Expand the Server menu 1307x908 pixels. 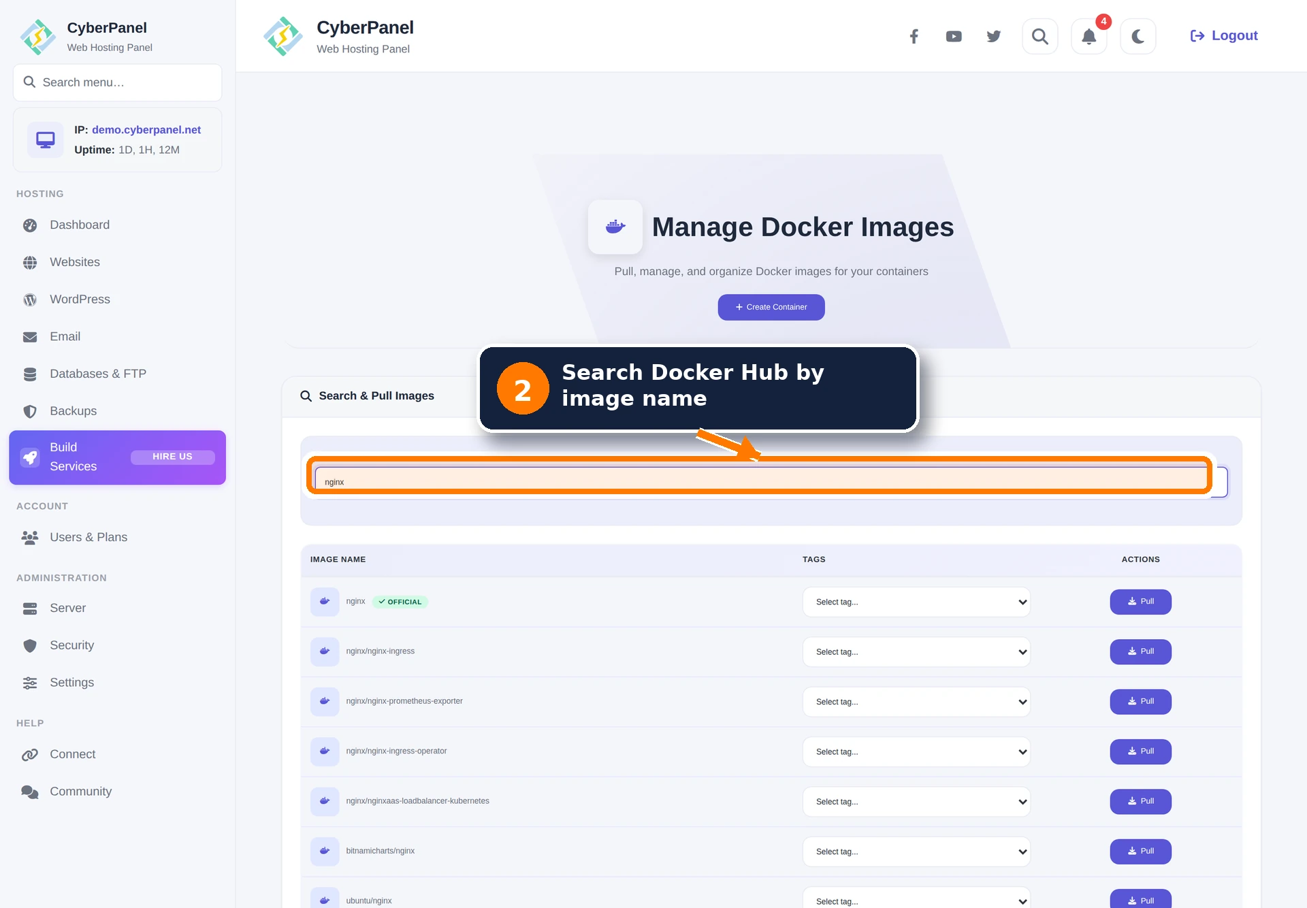pos(117,608)
